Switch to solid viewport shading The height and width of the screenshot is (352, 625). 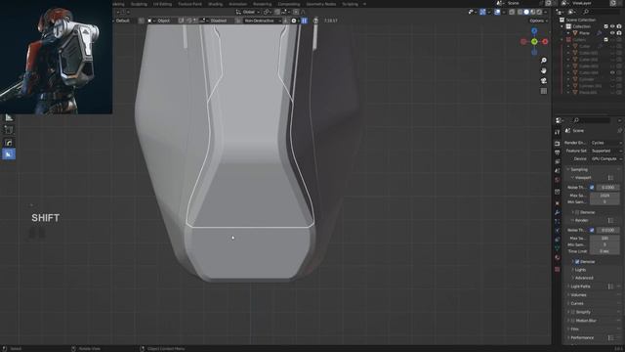click(526, 12)
